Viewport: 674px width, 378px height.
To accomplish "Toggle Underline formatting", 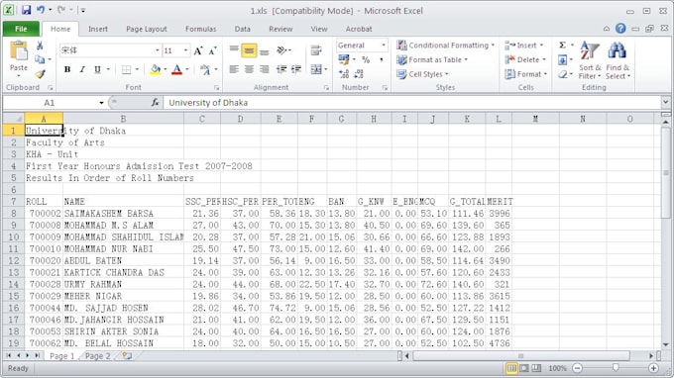I will (x=97, y=69).
